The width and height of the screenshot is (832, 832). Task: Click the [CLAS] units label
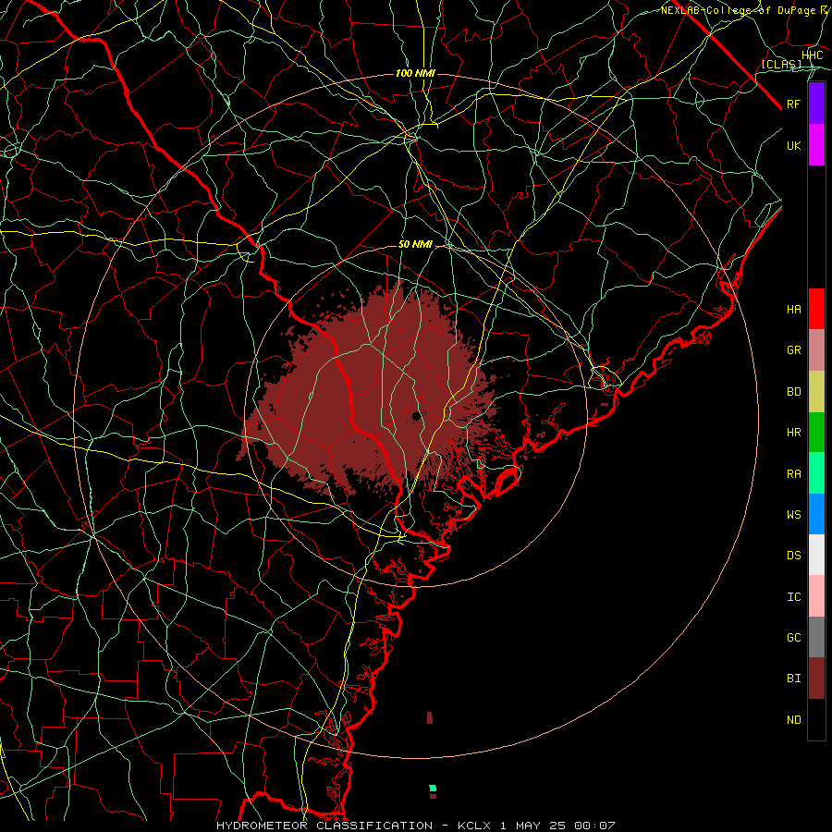[781, 64]
